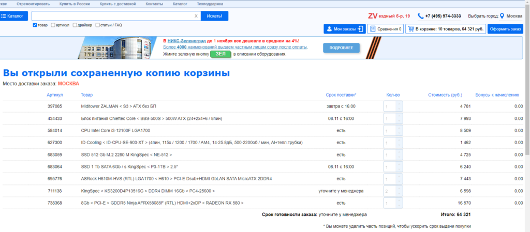Focus the search input field
Screen dimensions: 530x232
click(x=113, y=16)
